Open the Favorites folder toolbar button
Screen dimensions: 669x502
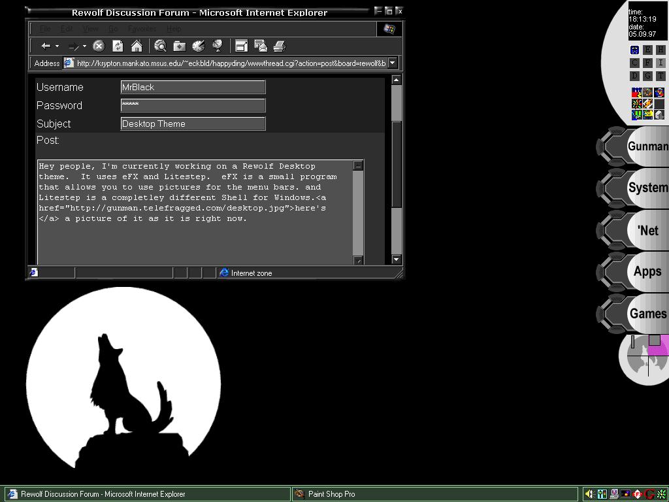coord(180,46)
